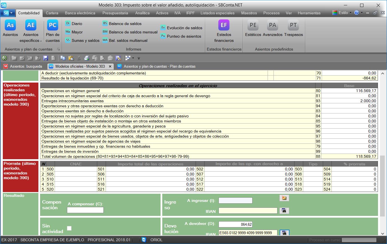Tick the Sin actividad checkbox
Image resolution: width=387 pixels, height=244 pixels.
[69, 228]
